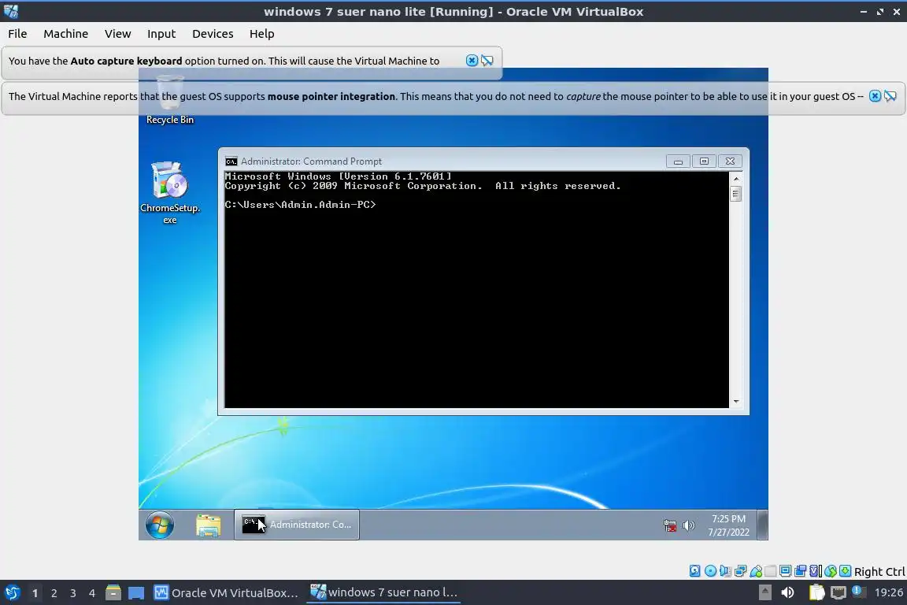Click VirtualBox window title bar icon
The height and width of the screenshot is (605, 907).
click(x=11, y=11)
